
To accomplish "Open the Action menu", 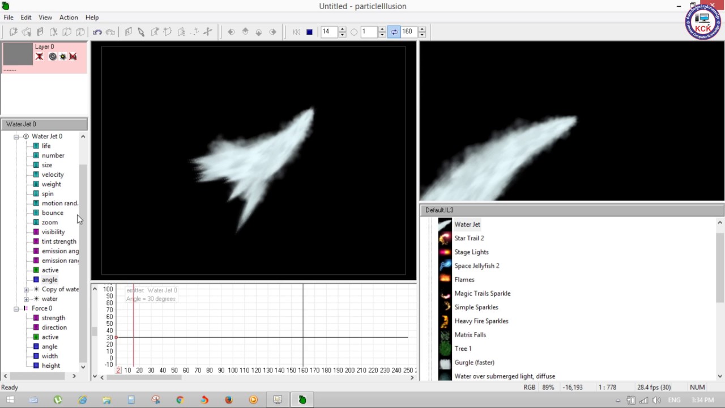I will [x=69, y=18].
